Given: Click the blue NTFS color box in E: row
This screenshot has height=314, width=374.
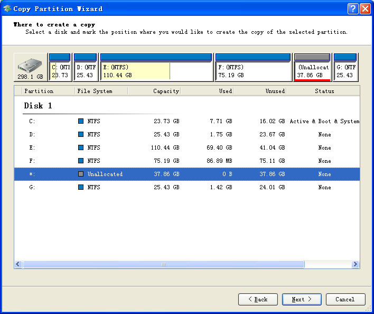Looking at the screenshot, I should point(81,147).
